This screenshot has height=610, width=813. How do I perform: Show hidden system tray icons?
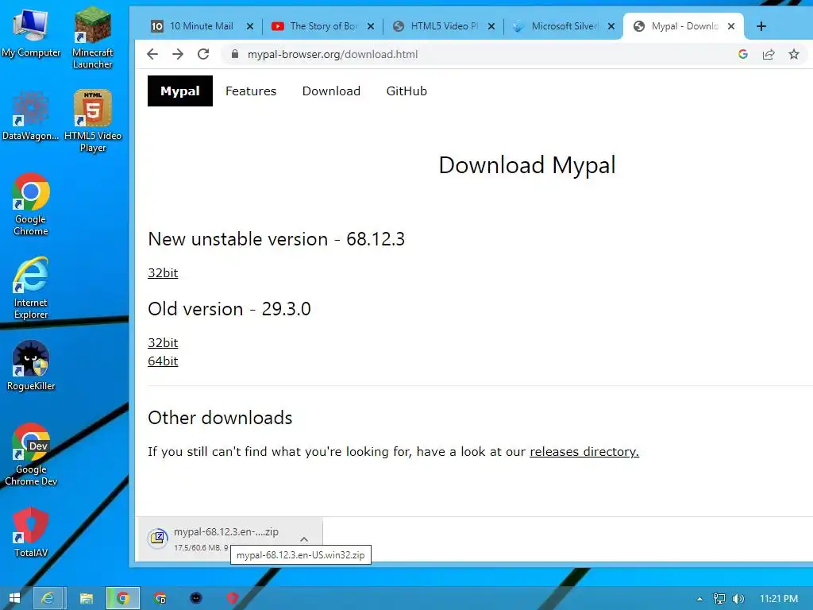[699, 599]
